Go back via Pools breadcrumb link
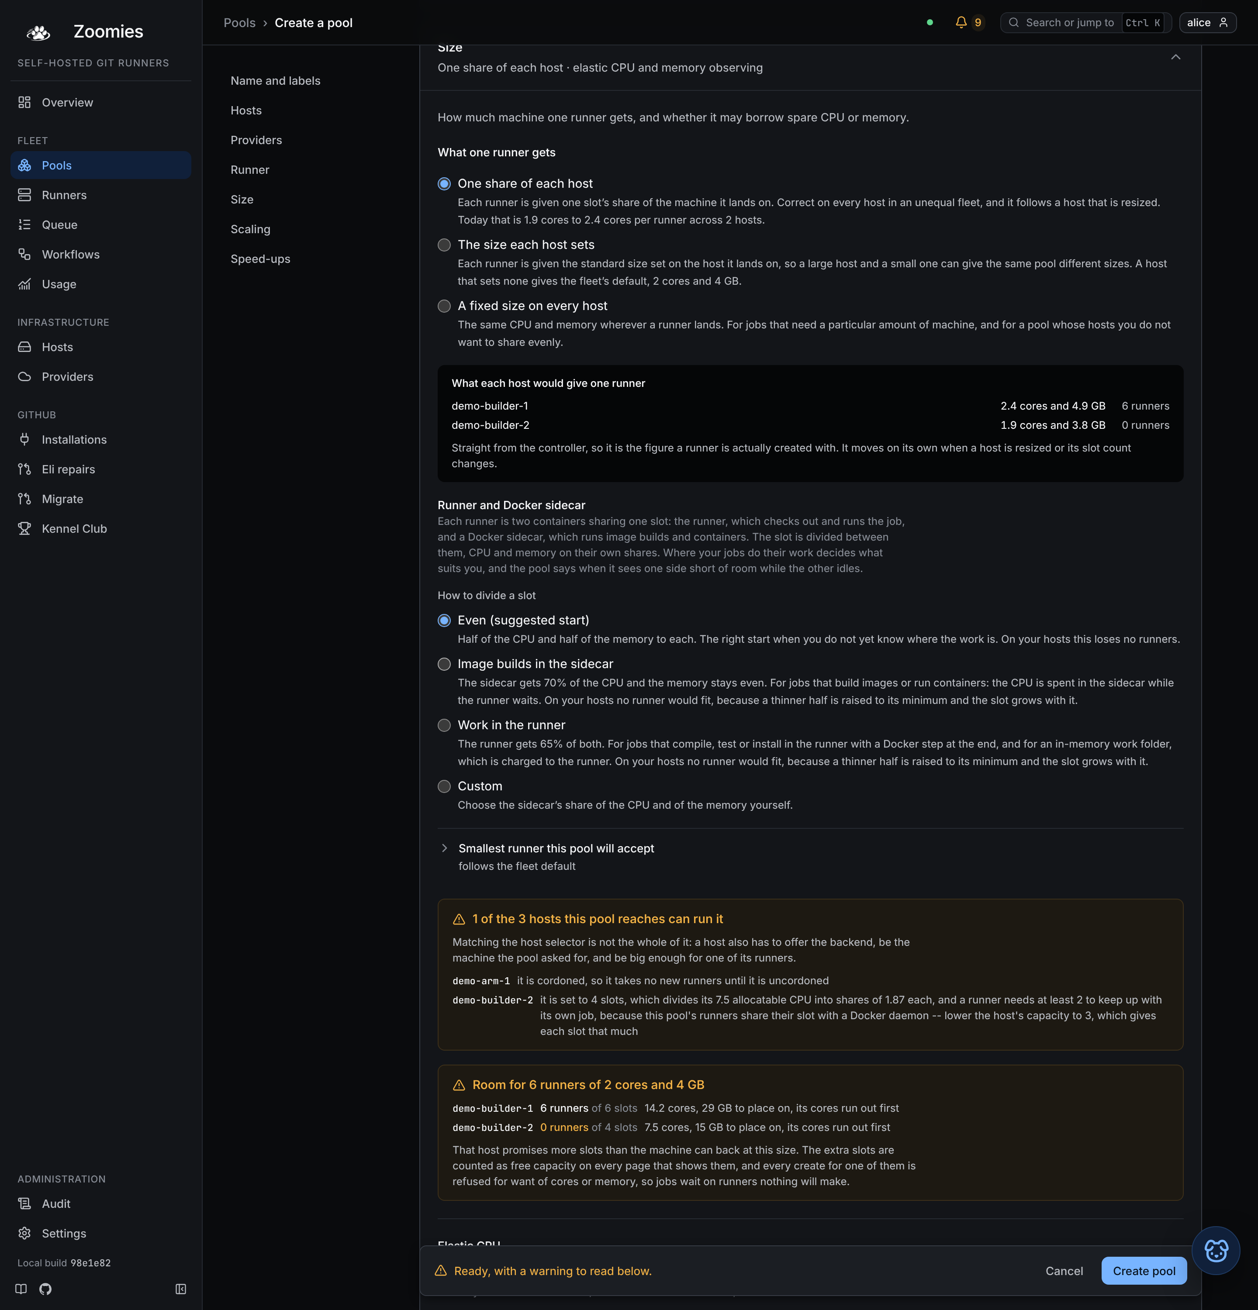1258x1310 pixels. (239, 23)
